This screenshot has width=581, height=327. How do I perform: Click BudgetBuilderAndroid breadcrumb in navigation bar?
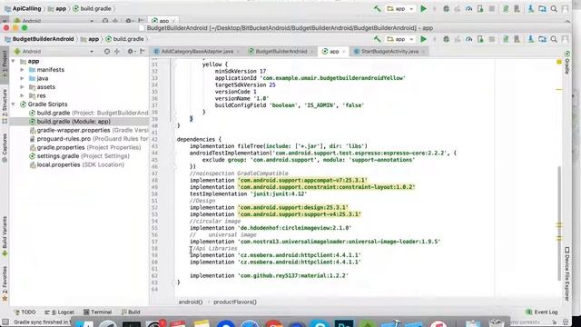[x=40, y=39]
